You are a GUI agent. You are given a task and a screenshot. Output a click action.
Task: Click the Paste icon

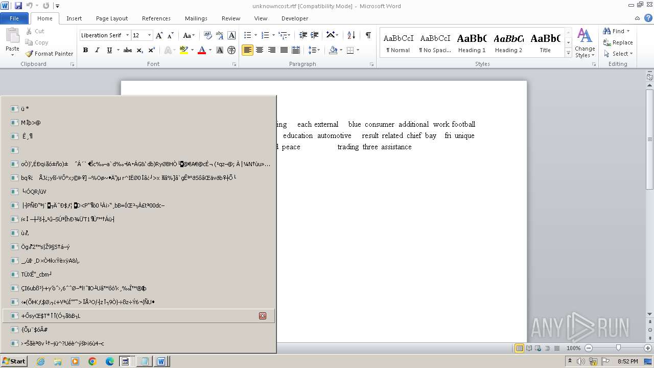point(12,36)
